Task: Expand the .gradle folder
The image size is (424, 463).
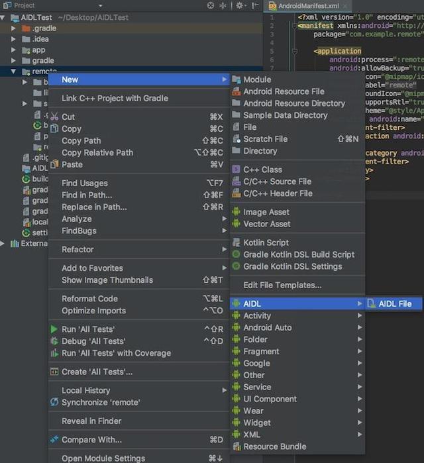Action: [x=13, y=28]
